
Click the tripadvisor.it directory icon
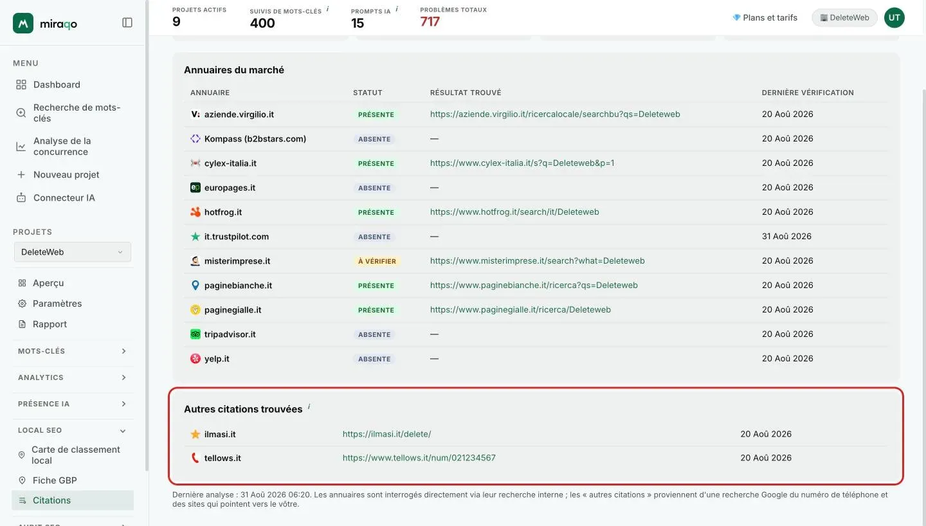(x=195, y=334)
